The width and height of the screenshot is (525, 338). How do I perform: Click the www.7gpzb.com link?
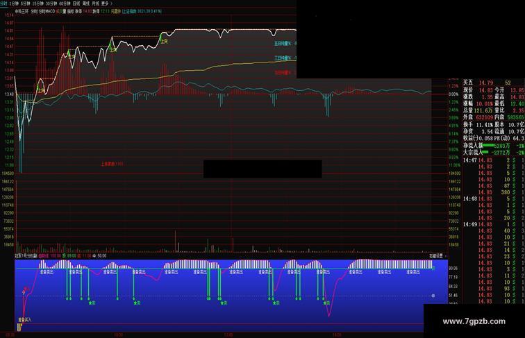click(474, 321)
